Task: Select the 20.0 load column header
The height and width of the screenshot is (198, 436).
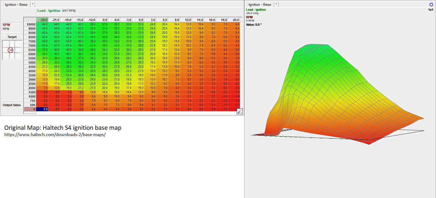Action: pos(234,20)
